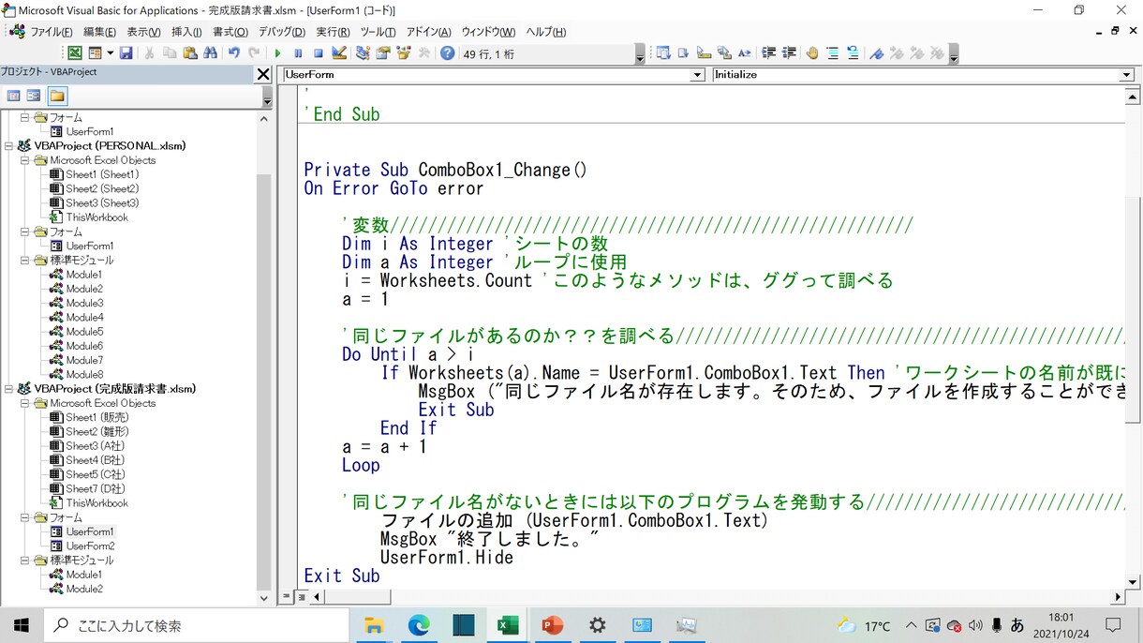Click the Complete Word icon
This screenshot has width=1143, height=643.
coord(745,53)
